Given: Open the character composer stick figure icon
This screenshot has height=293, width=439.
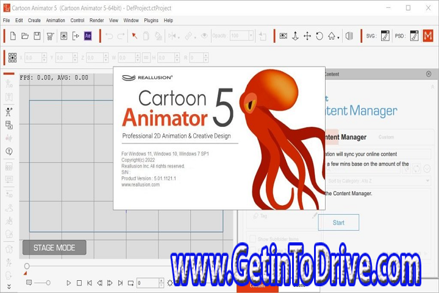Looking at the screenshot, I should [9, 112].
